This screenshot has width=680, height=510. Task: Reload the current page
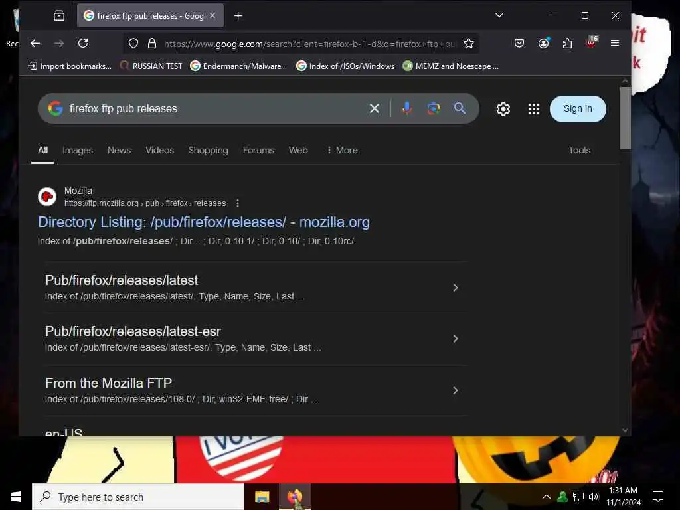pos(83,43)
